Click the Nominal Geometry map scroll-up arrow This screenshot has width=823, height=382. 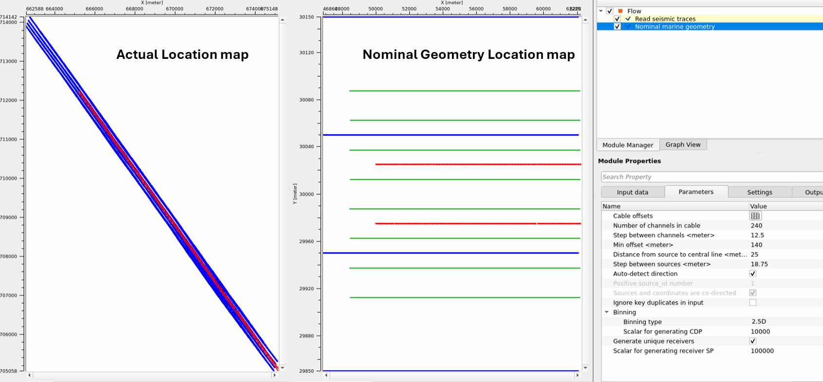(585, 20)
